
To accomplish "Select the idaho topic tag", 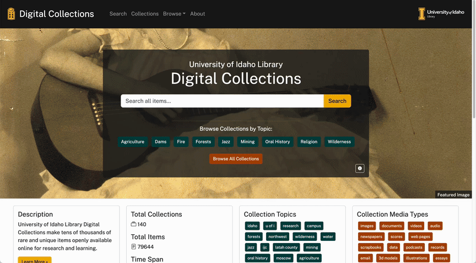I will 252,226.
